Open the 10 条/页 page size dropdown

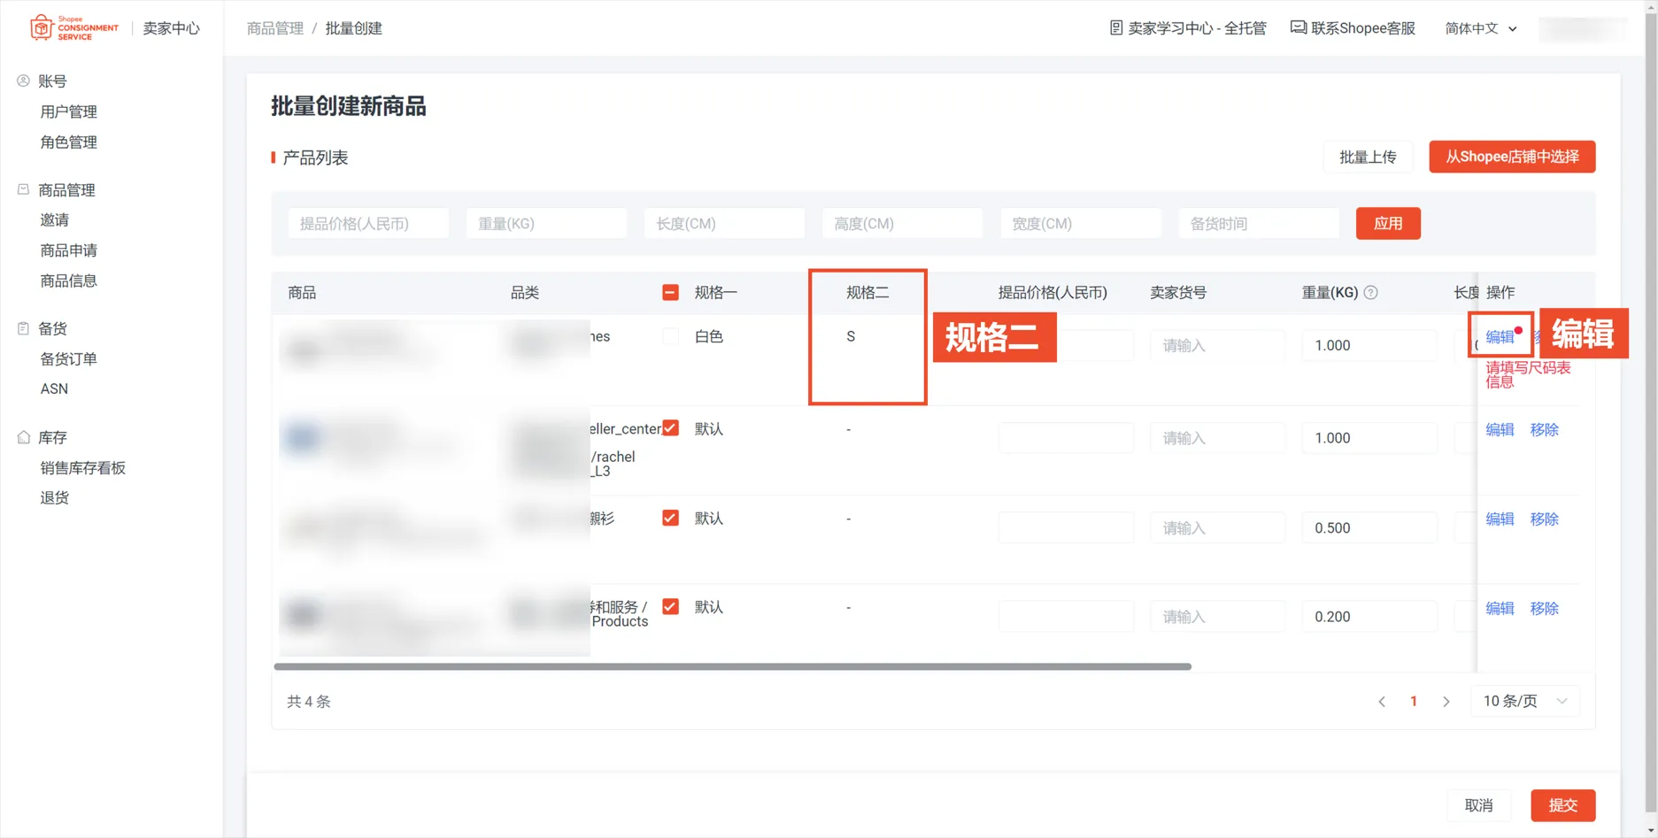1524,700
